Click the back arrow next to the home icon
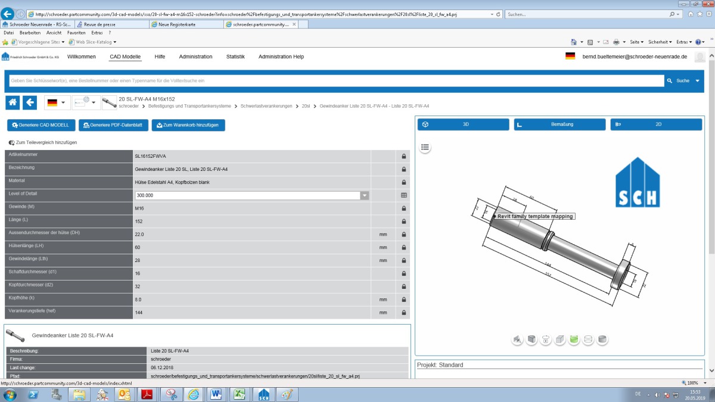The image size is (715, 402). pos(30,102)
